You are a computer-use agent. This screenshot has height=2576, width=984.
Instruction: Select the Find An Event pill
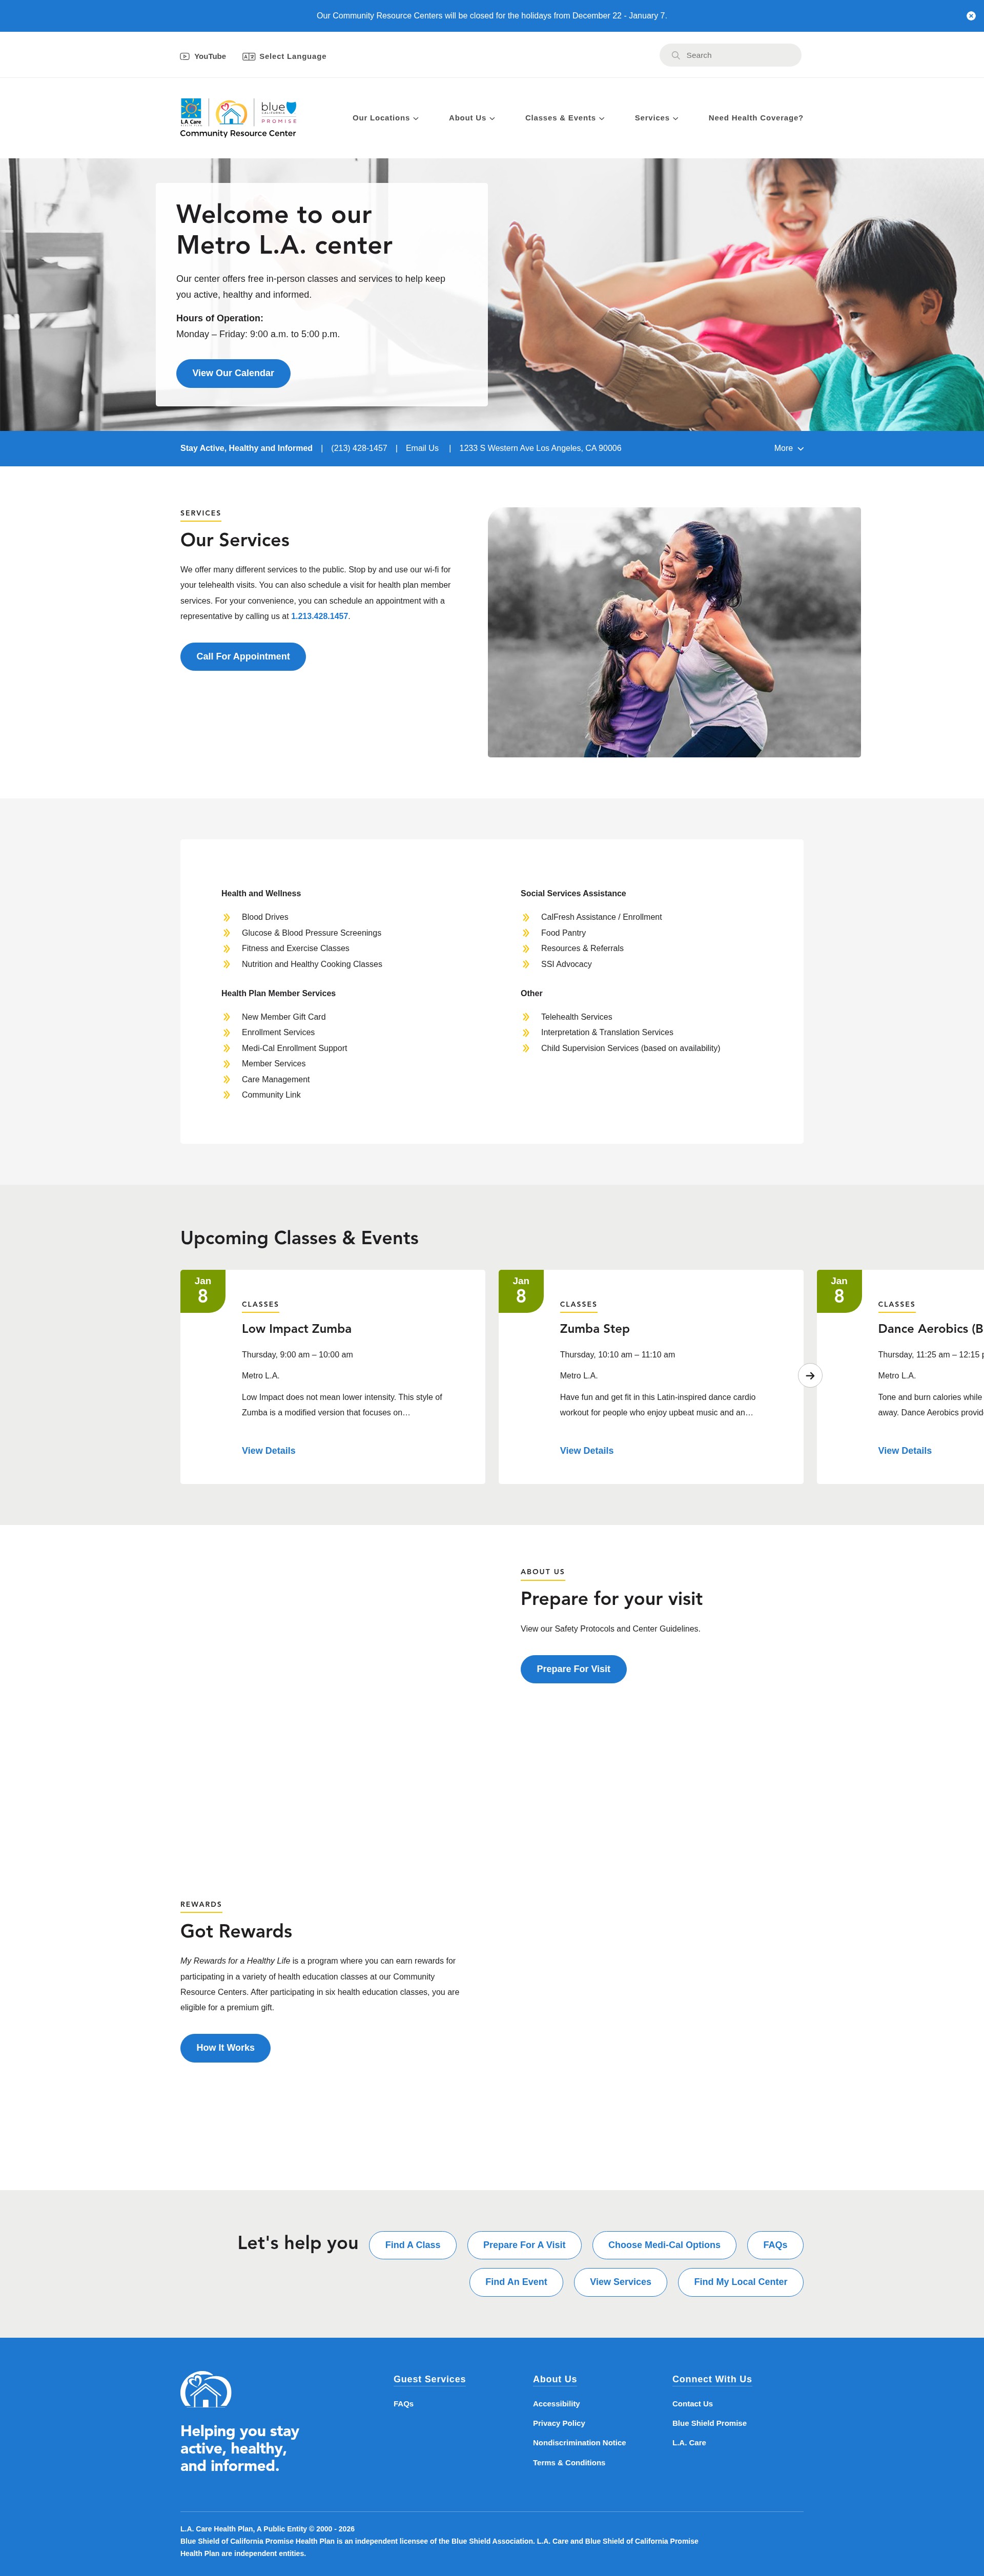tap(516, 2282)
